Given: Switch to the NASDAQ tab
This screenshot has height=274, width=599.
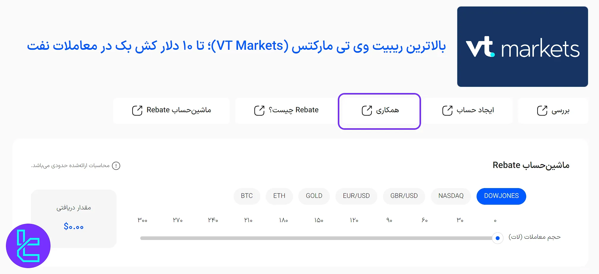Looking at the screenshot, I should pyautogui.click(x=450, y=196).
